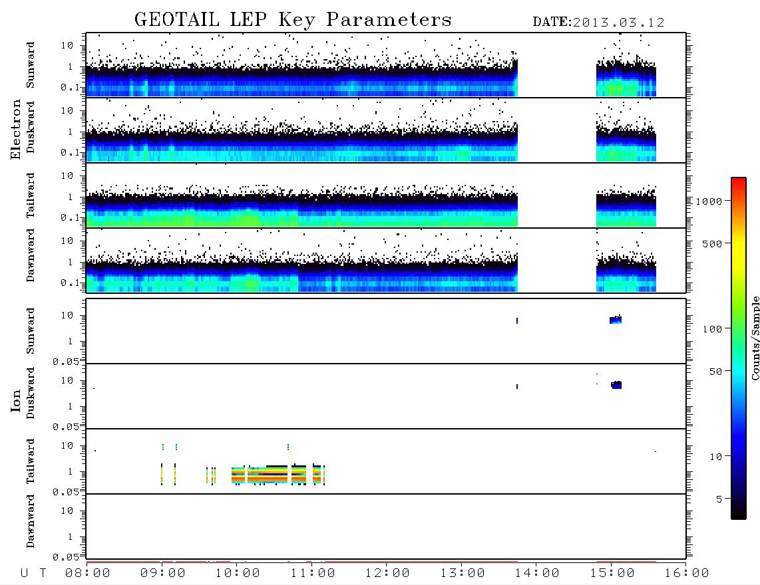
Task: Click the "1000" colorbar tick label
Action: (709, 201)
